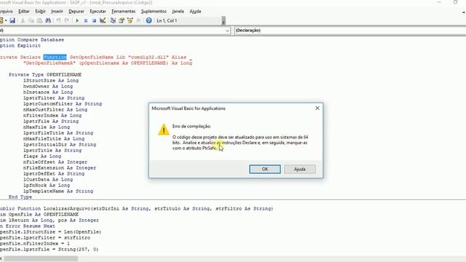This screenshot has height=262, width=466.
Task: Open the Executar menu
Action: pyautogui.click(x=98, y=12)
